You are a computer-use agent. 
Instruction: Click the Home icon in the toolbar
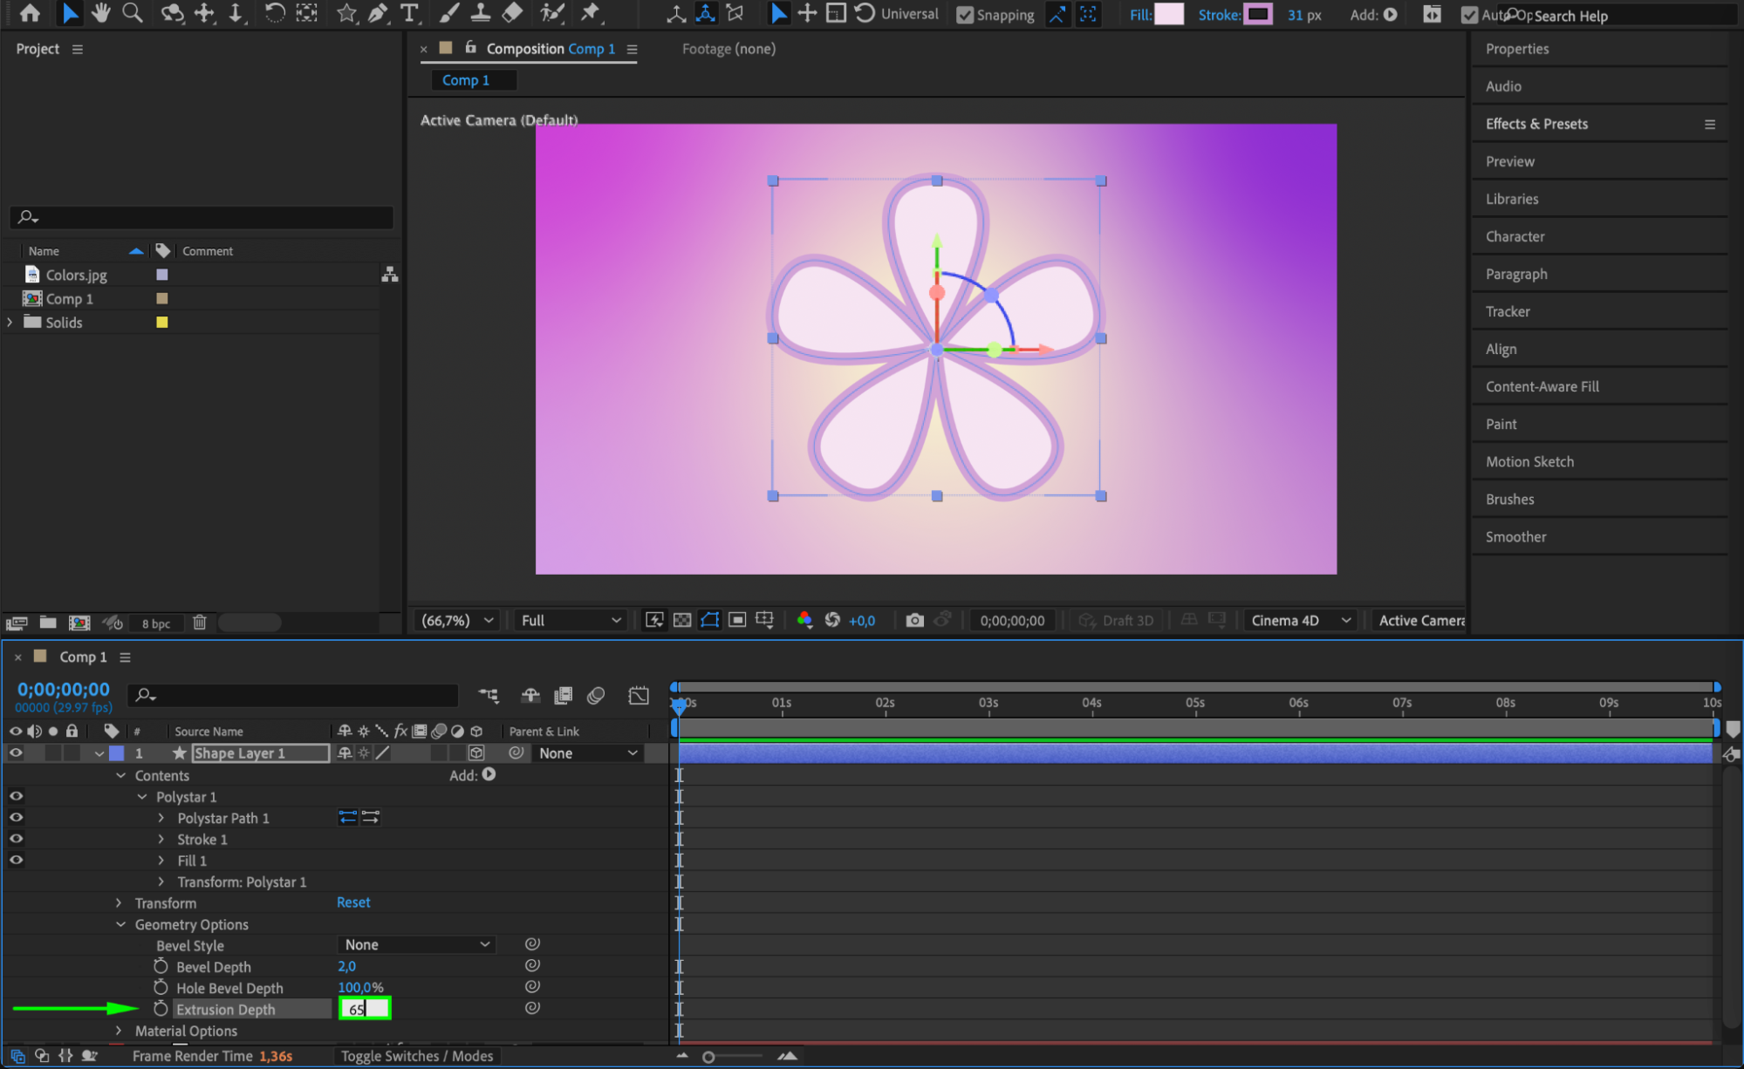coord(29,13)
